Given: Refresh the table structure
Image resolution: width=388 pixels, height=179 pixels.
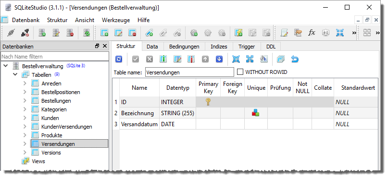Looking at the screenshot, I should click(x=119, y=59).
